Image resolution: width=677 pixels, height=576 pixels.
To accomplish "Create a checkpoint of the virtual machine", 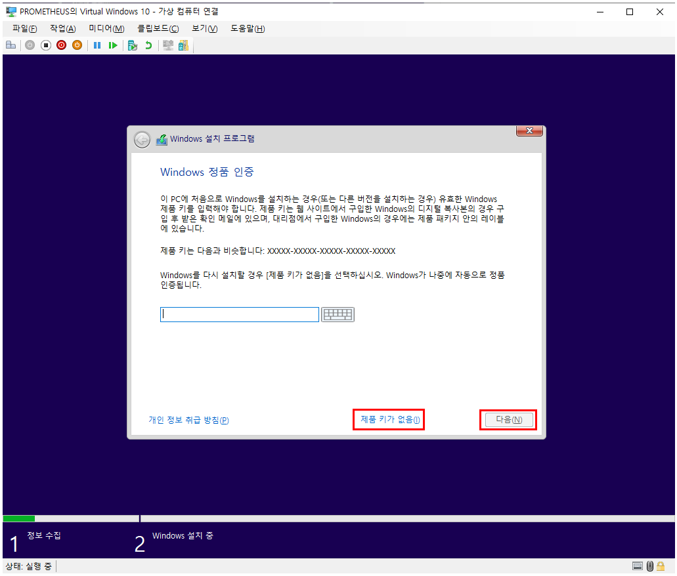I will 133,45.
